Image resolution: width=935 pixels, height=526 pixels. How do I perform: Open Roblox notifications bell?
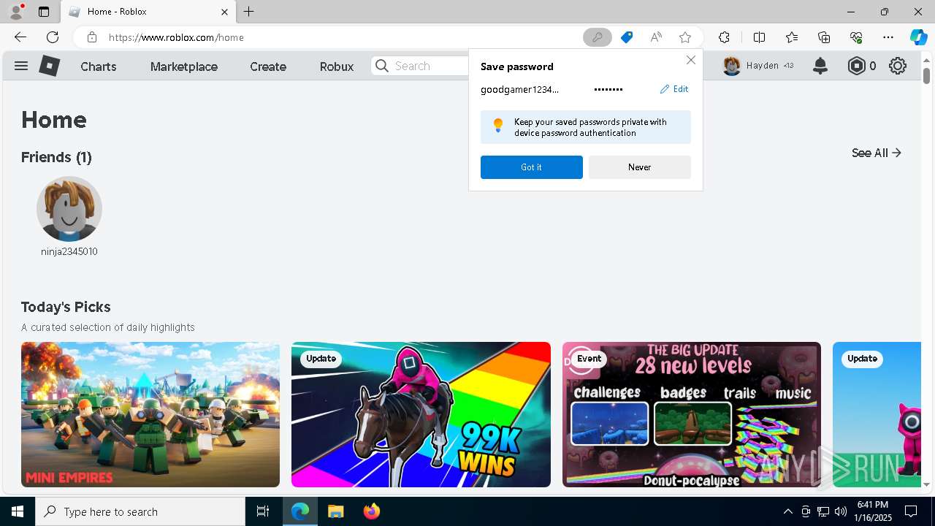(x=820, y=66)
